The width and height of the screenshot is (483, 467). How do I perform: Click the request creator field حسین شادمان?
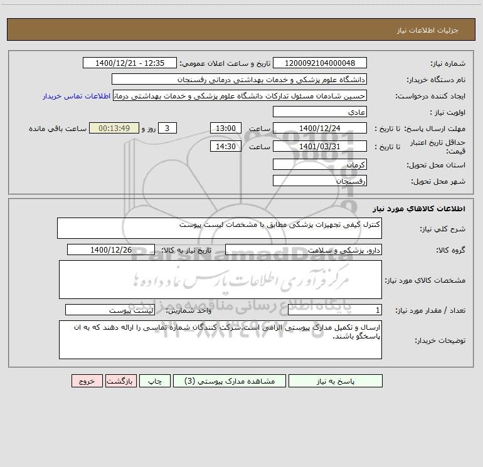(240, 95)
